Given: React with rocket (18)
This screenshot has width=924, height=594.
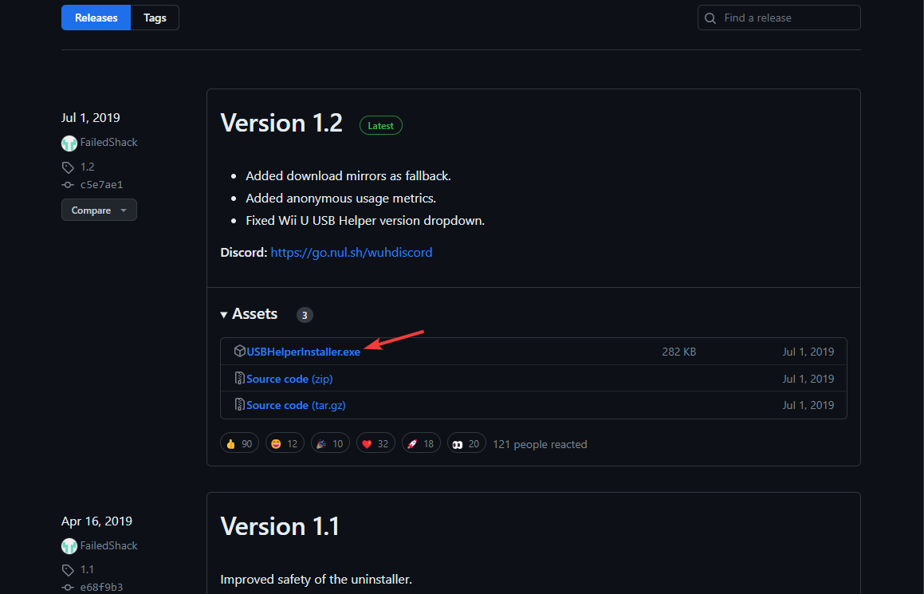Looking at the screenshot, I should pos(421,444).
